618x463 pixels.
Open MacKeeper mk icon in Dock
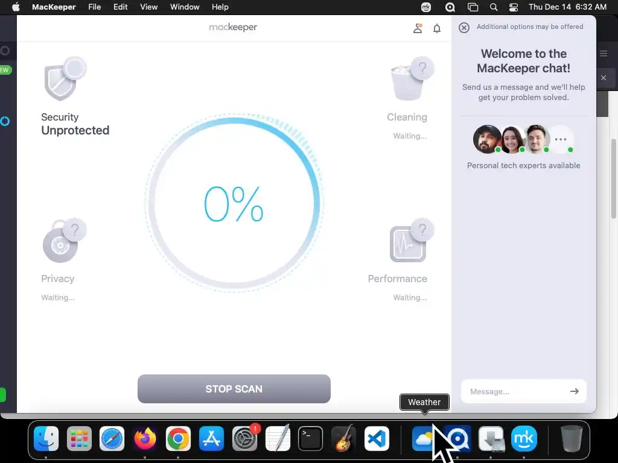pyautogui.click(x=524, y=438)
